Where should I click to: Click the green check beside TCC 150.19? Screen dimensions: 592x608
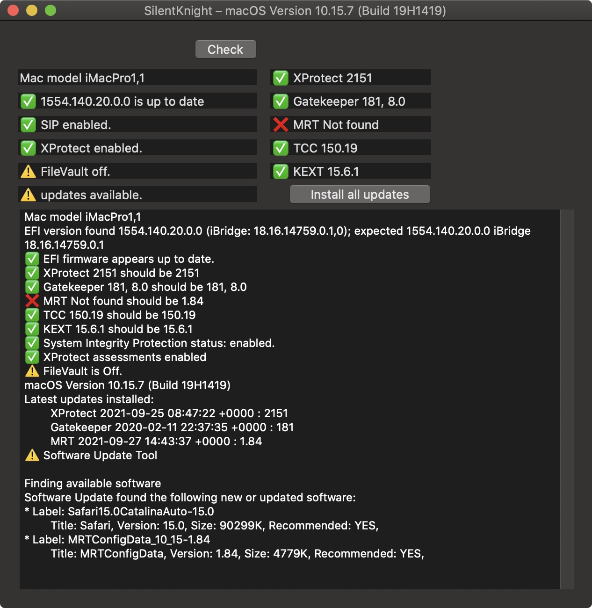[x=281, y=148]
